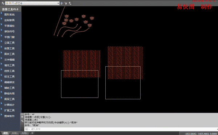218x135 pixels.
Task: Click the command line input field
Action: pos(121,129)
